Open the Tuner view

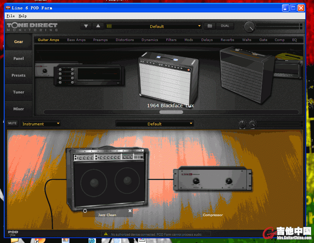[19, 92]
